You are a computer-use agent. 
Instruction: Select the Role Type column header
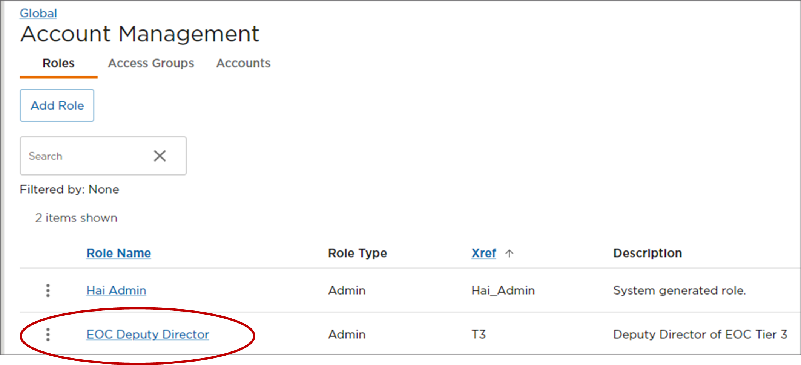(x=357, y=253)
